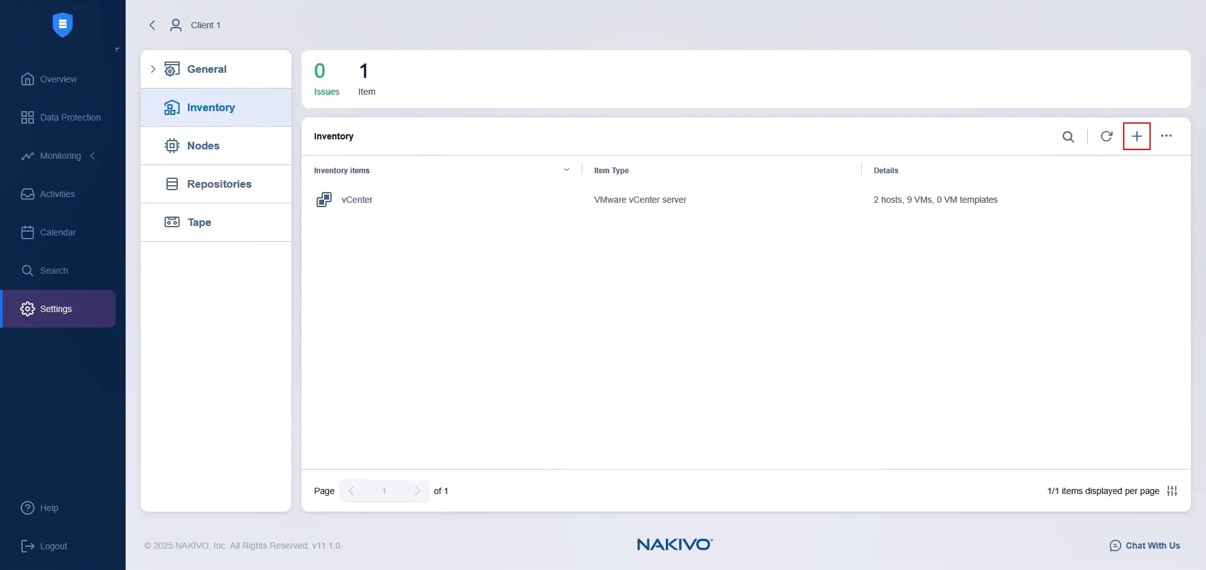Viewport: 1206px width, 570px height.
Task: Click the Item Type column header
Action: pyautogui.click(x=611, y=171)
